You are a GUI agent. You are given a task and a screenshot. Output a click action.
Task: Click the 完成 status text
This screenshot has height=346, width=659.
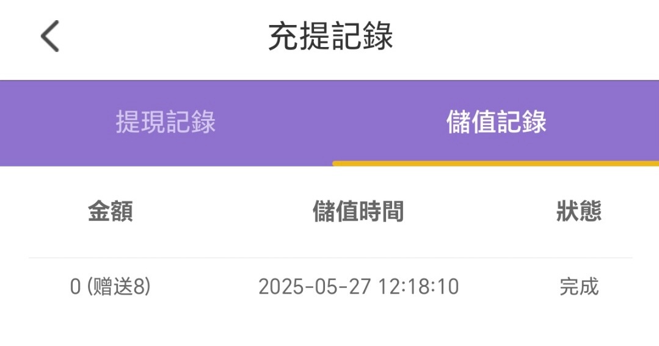579,287
